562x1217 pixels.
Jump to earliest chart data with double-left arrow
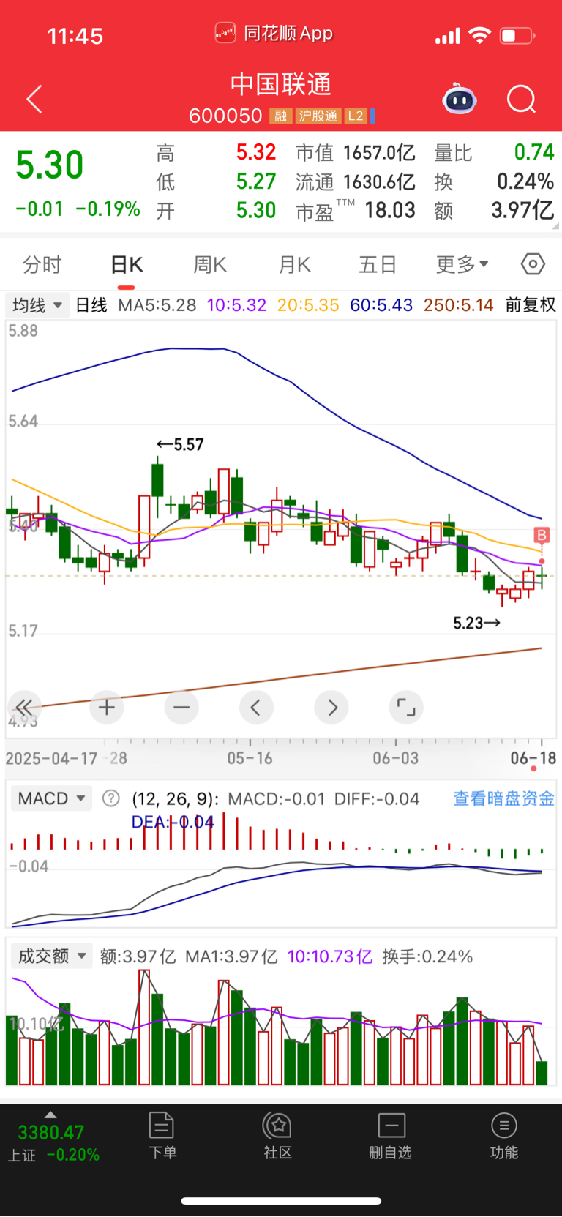click(24, 707)
